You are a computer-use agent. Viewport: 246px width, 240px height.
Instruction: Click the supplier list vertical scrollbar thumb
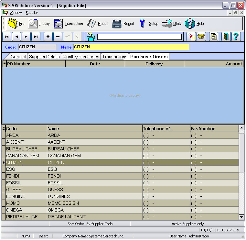[241, 153]
